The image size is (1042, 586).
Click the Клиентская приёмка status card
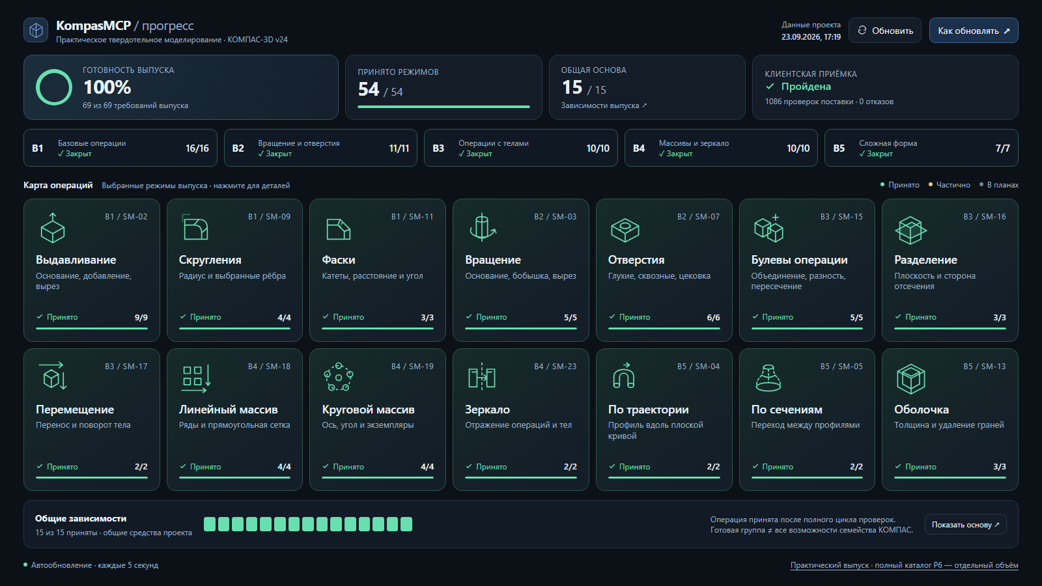[x=885, y=87]
